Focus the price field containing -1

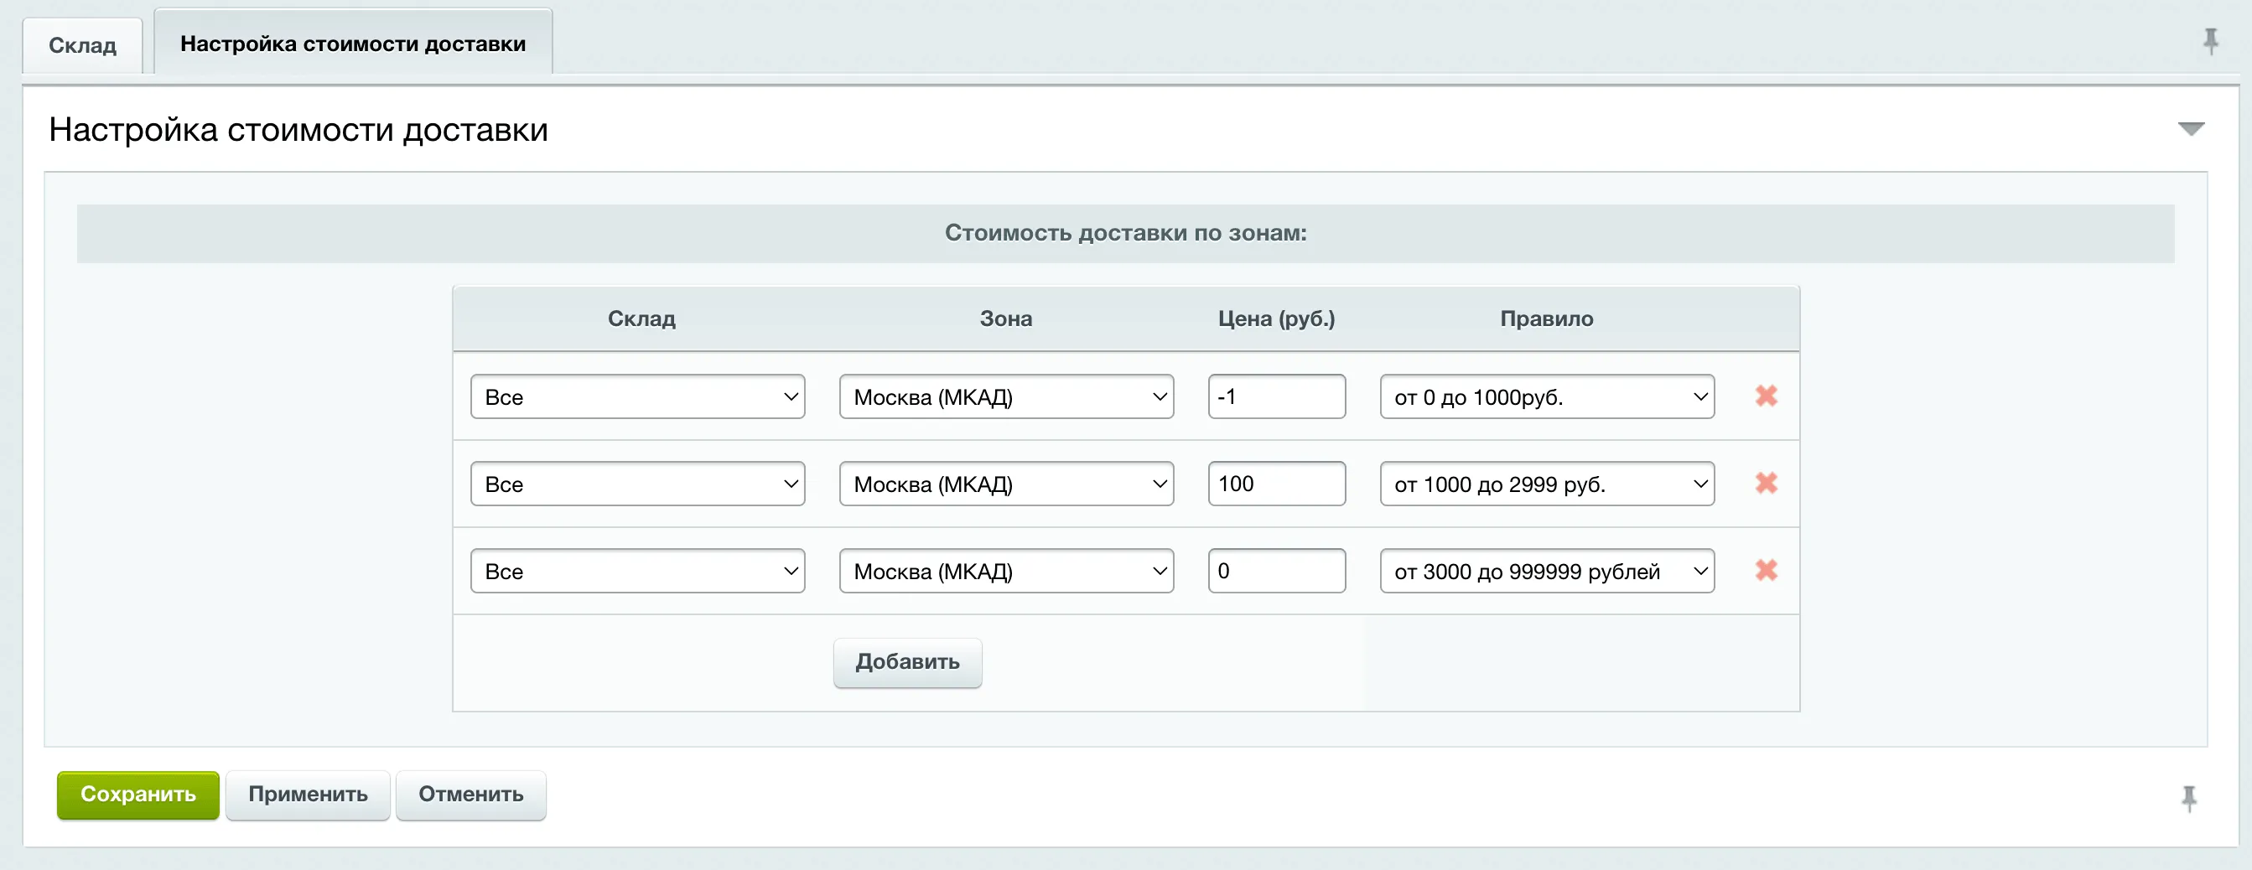click(1276, 397)
